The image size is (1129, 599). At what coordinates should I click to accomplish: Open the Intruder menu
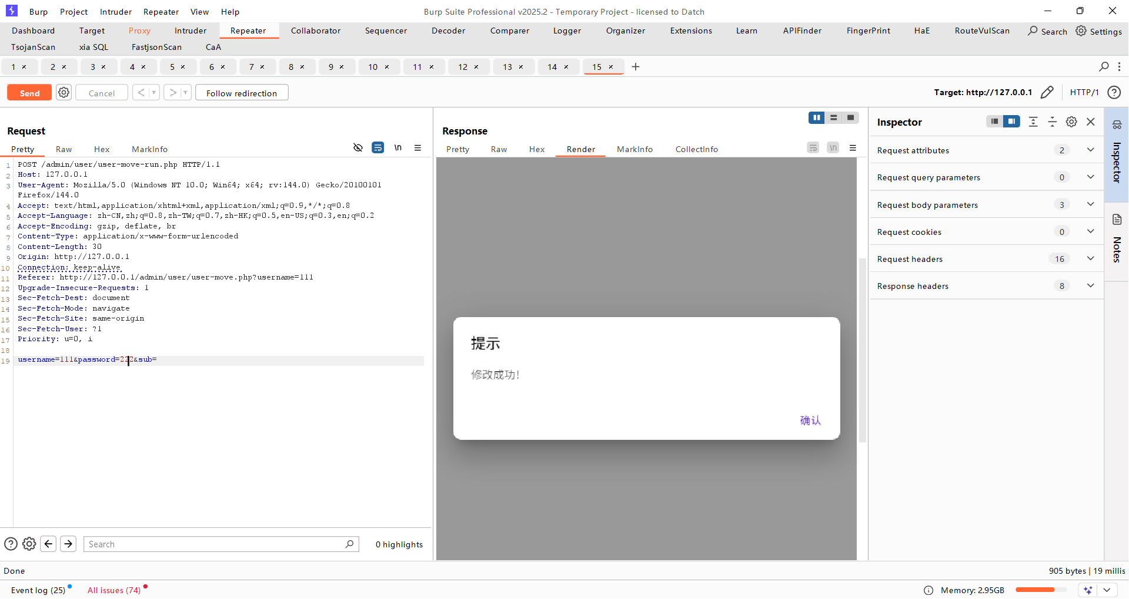pyautogui.click(x=116, y=12)
